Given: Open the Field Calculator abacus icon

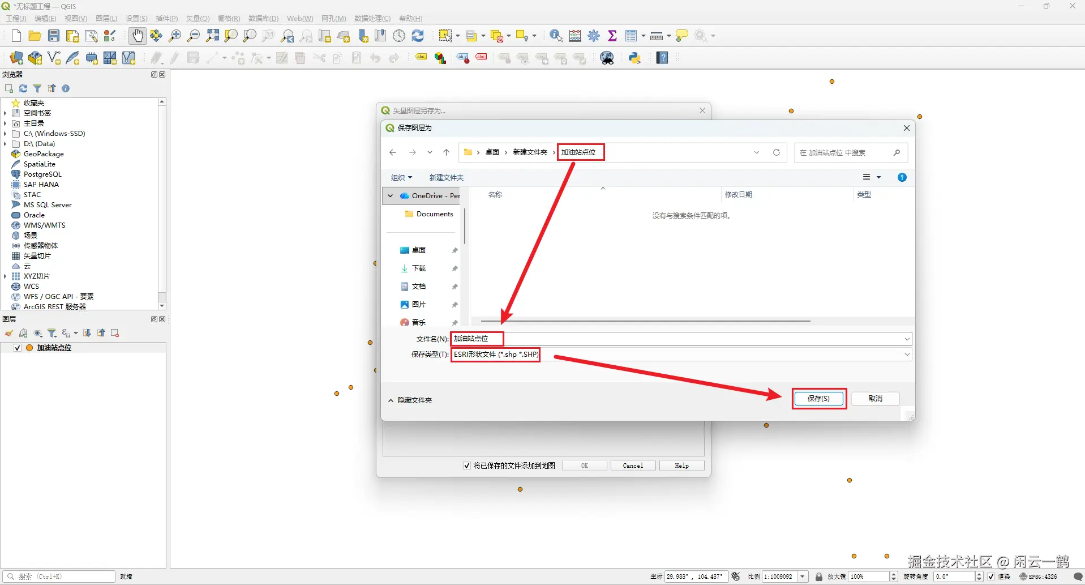Looking at the screenshot, I should (575, 36).
